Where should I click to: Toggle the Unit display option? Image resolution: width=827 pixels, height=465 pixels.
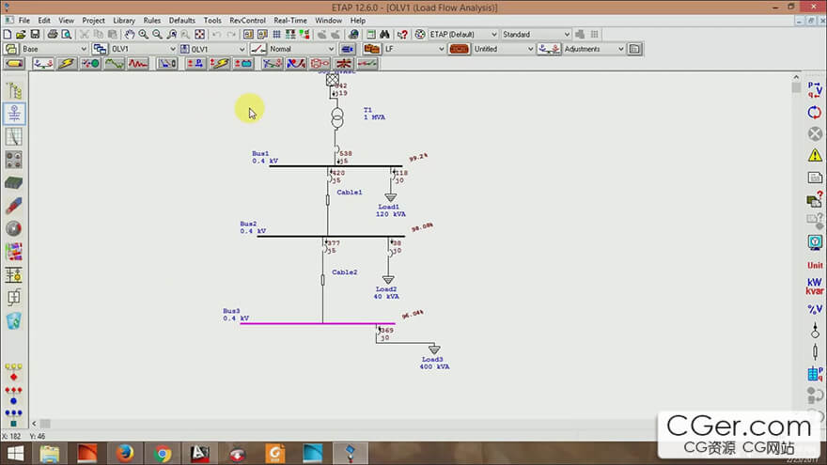pos(815,265)
